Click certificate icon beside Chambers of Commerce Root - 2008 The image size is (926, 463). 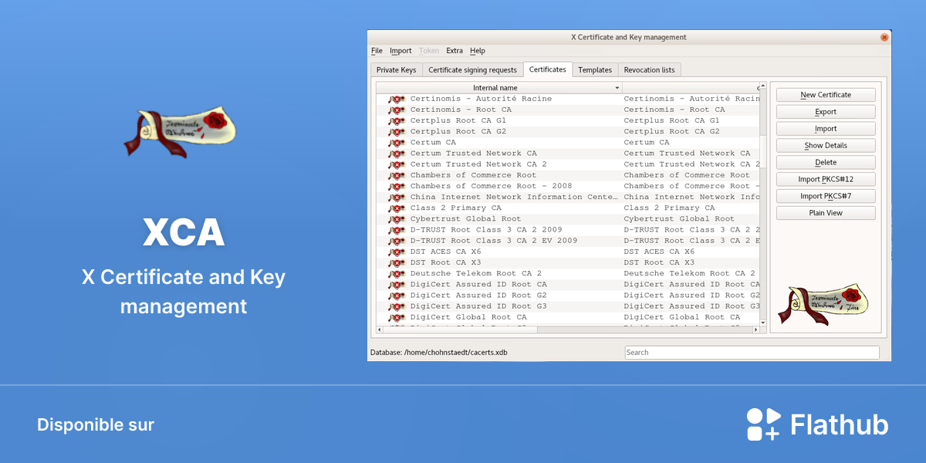[x=397, y=186]
